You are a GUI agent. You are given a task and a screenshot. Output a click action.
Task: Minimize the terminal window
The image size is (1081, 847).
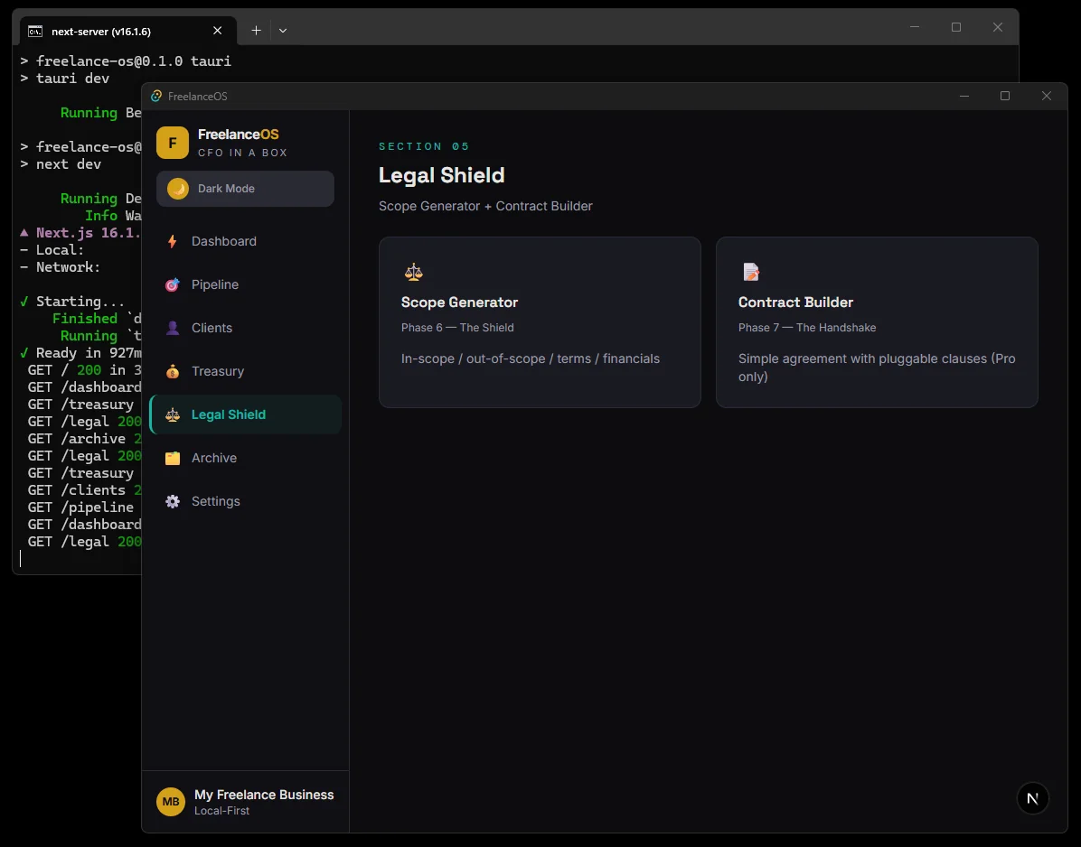[x=915, y=27]
